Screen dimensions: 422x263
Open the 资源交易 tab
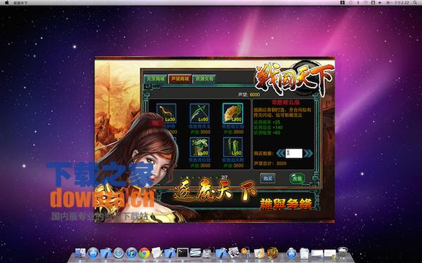coord(204,79)
